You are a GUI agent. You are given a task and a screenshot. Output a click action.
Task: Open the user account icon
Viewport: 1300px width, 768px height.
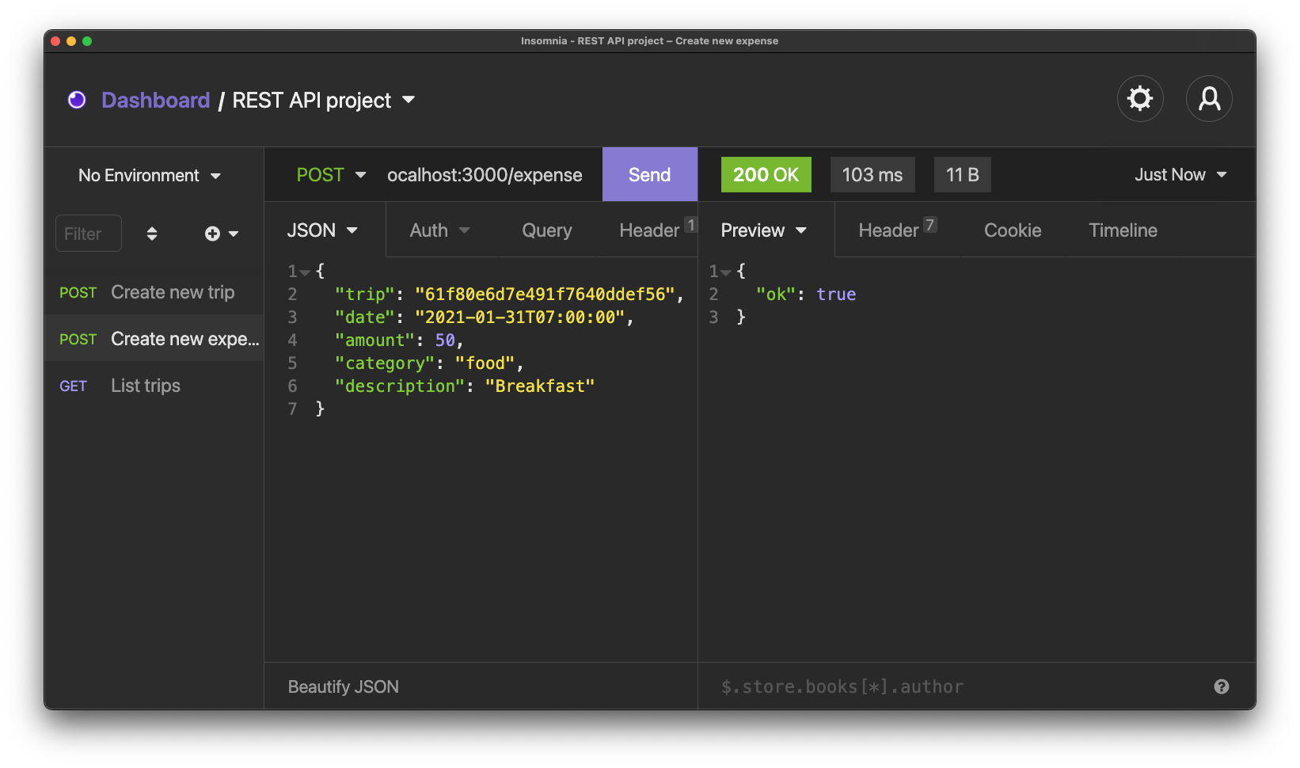[1208, 99]
